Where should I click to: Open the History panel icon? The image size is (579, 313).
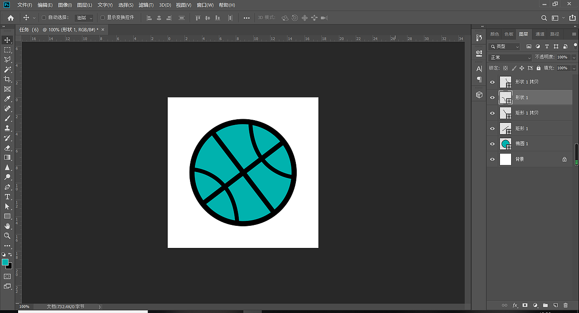click(479, 38)
